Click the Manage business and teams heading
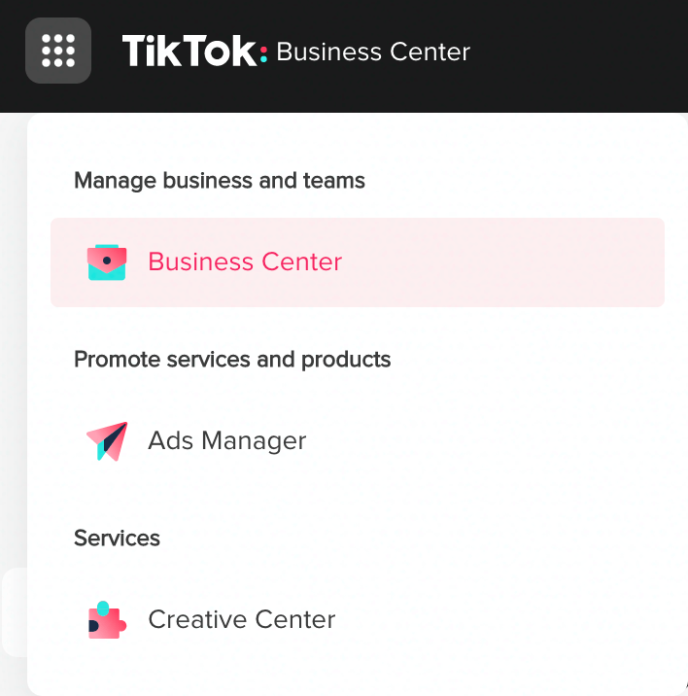 (x=220, y=181)
